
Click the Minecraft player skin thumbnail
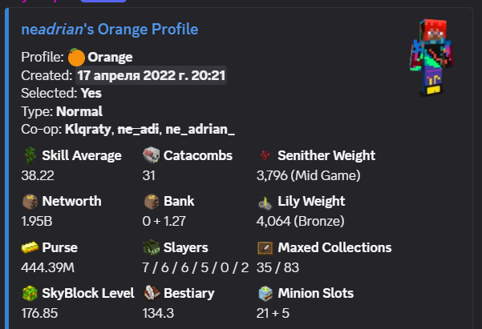click(431, 58)
